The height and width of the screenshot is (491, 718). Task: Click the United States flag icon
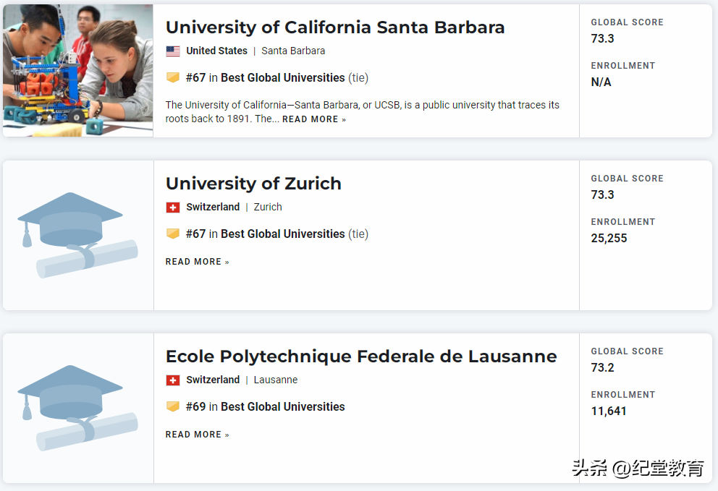pyautogui.click(x=173, y=51)
